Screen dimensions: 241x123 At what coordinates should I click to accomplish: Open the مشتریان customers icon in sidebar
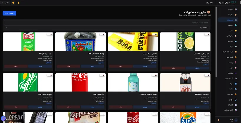pos(235,73)
